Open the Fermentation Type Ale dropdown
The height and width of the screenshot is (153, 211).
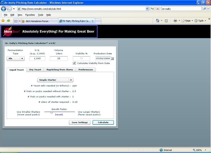pos(16,59)
